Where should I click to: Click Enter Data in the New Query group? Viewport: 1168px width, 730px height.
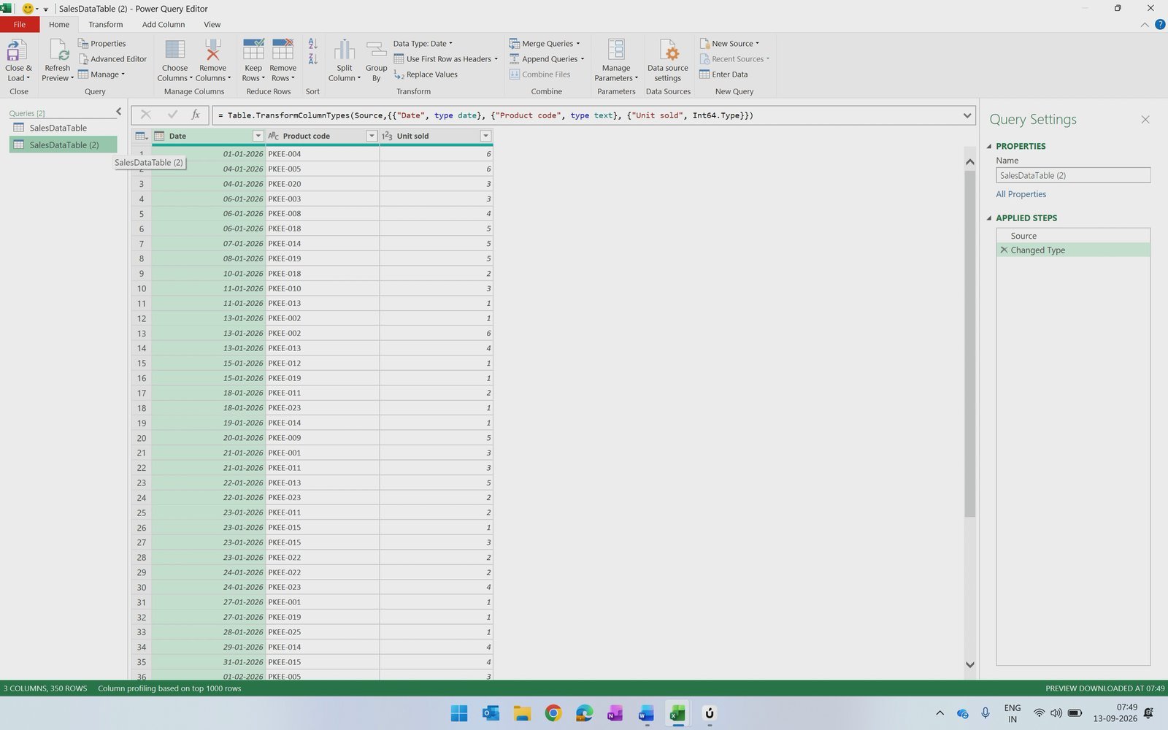click(723, 74)
